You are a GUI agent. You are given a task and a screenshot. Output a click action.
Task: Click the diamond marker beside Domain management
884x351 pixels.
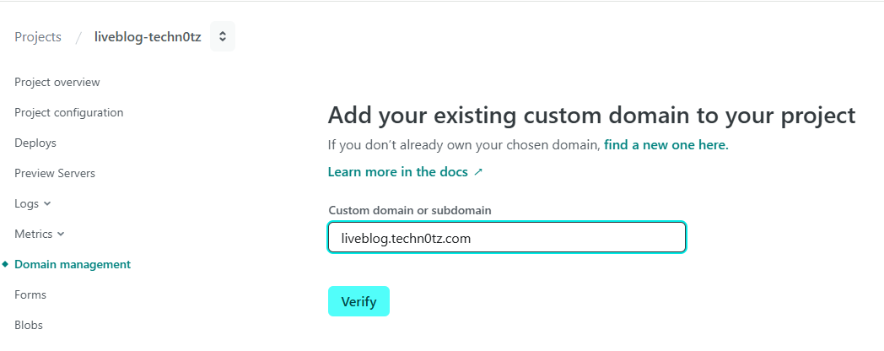pyautogui.click(x=6, y=264)
